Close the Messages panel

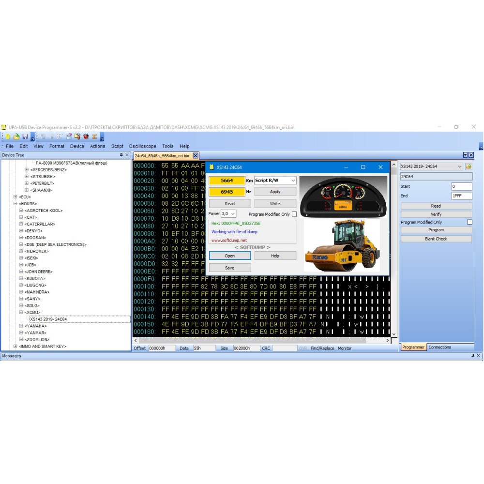click(479, 356)
